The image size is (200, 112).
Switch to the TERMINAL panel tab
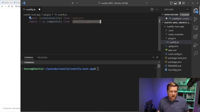tap(29, 58)
